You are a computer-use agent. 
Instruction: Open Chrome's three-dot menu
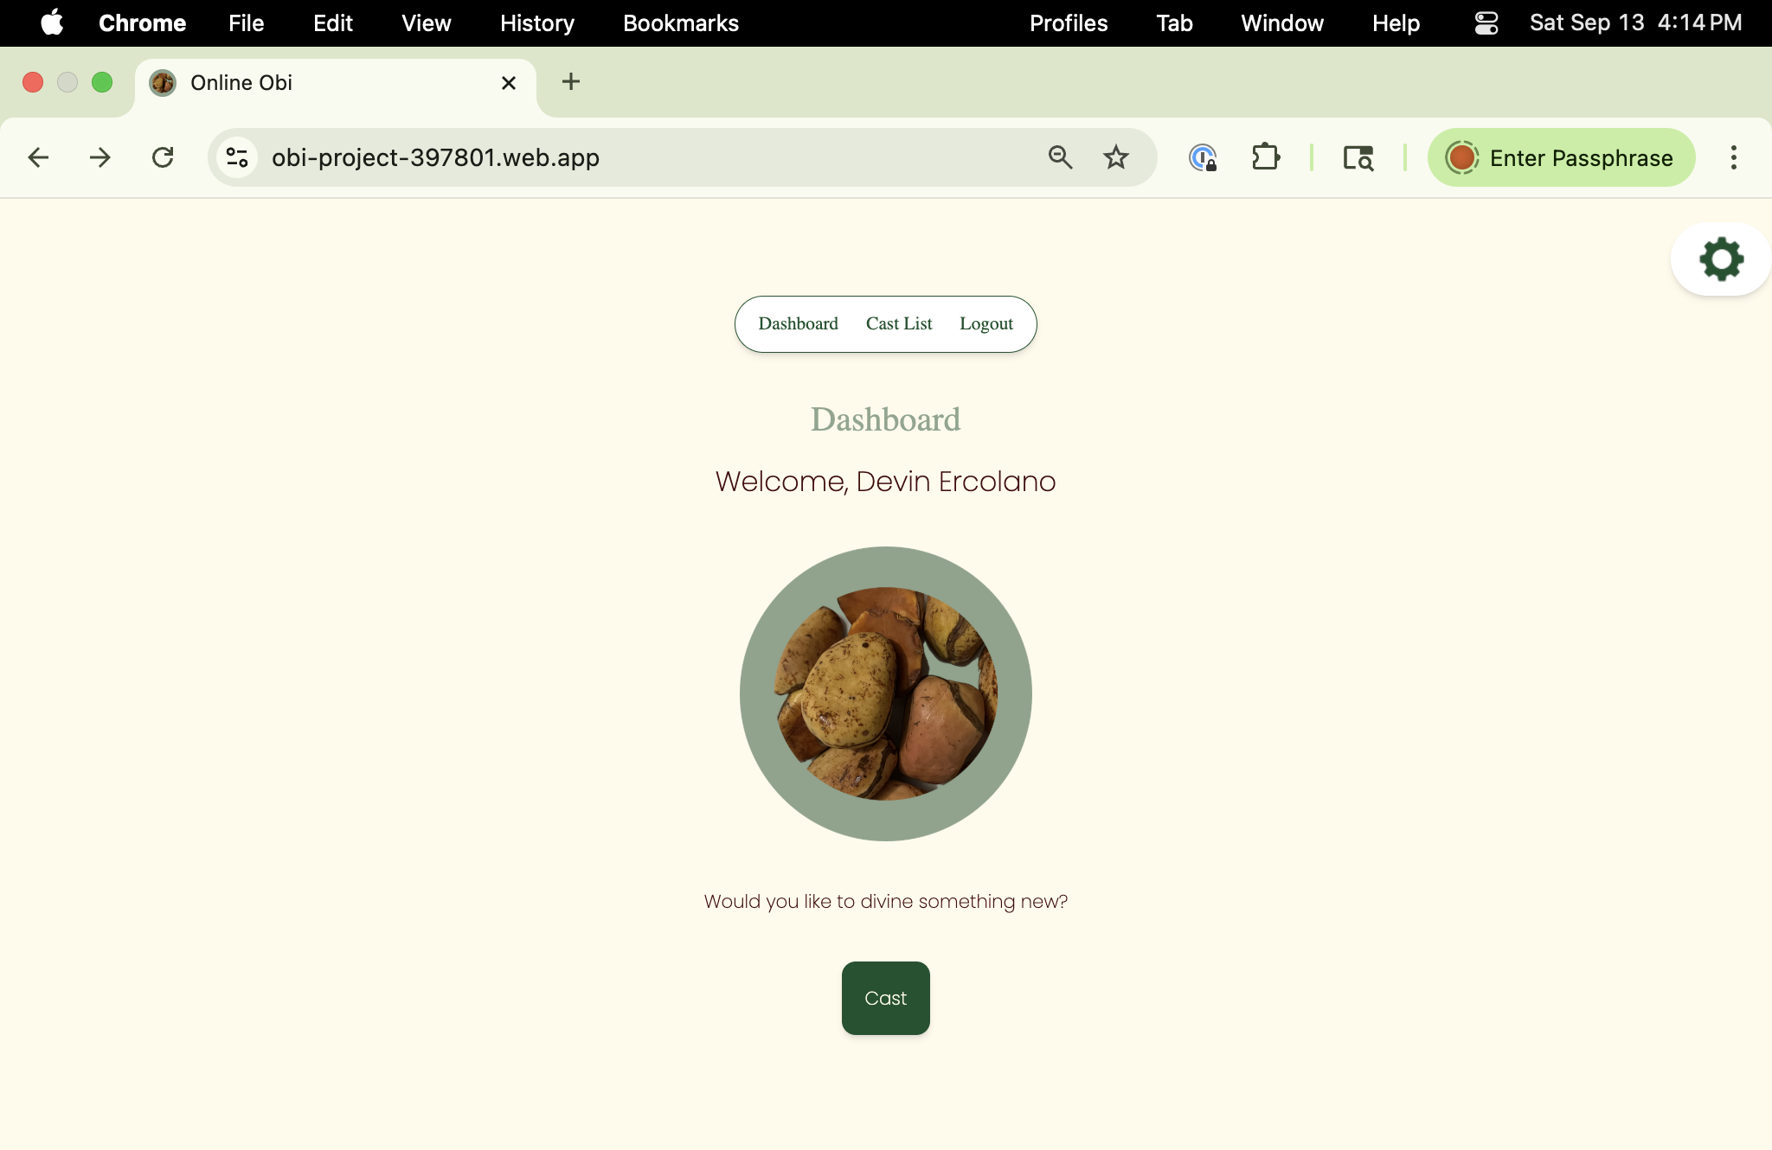(x=1733, y=157)
